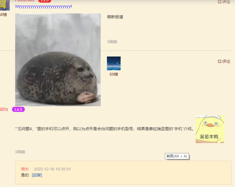Open the 69楼 poster's starry-sky avatar
235x187 pixels.
[x=114, y=63]
